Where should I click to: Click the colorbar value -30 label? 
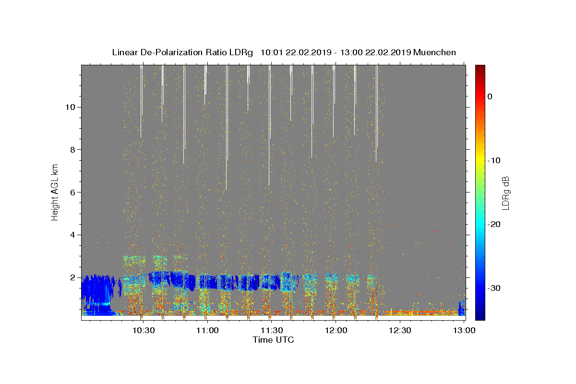[x=494, y=288]
